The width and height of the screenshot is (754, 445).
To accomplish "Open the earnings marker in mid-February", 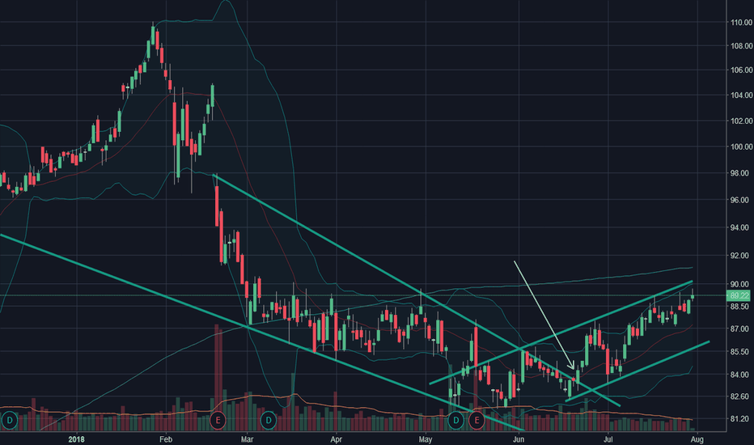I will coord(218,421).
